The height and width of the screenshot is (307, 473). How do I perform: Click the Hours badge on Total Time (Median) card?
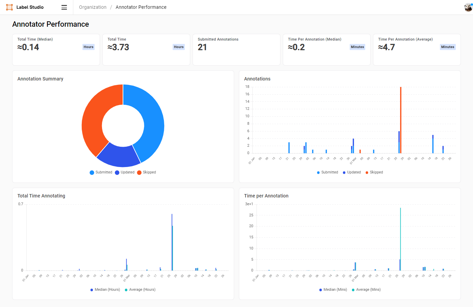(88, 47)
